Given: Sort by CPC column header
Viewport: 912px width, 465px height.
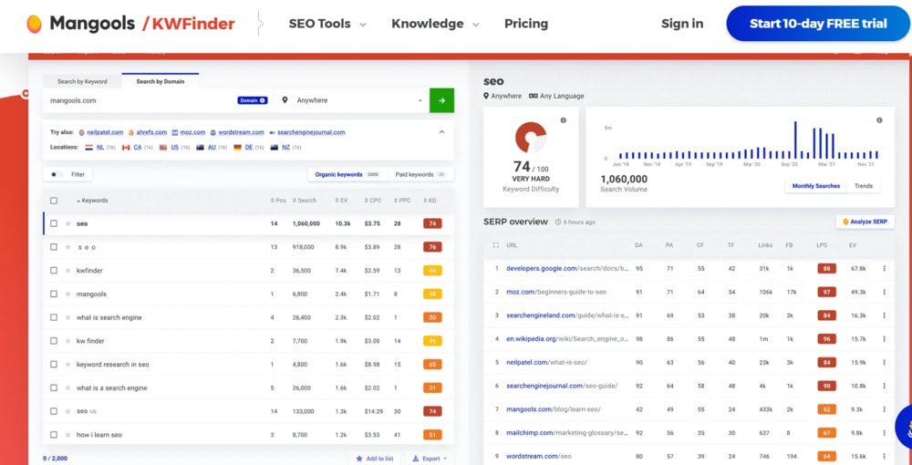Looking at the screenshot, I should click(x=372, y=201).
